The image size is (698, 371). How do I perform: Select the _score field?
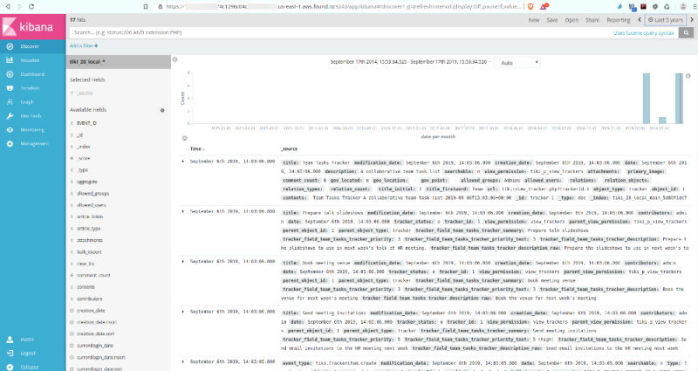click(x=84, y=158)
